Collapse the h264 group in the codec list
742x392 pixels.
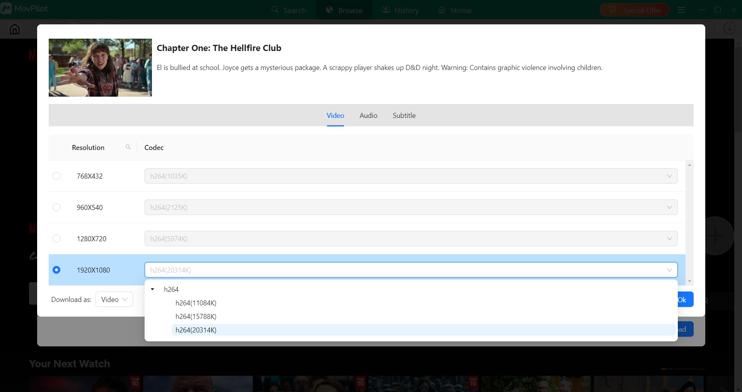pos(152,289)
